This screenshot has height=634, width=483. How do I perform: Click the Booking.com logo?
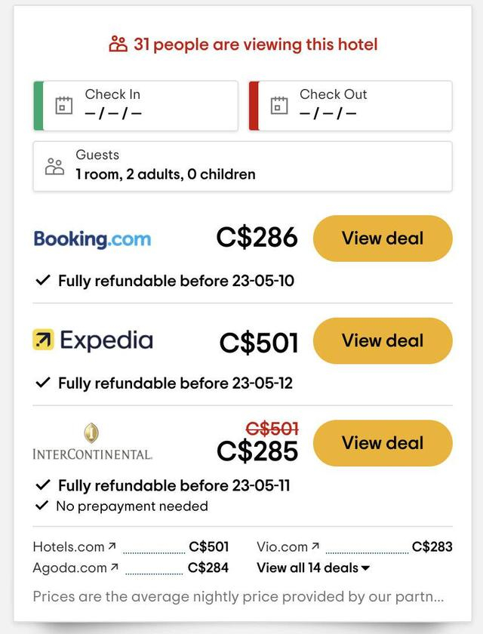point(92,239)
